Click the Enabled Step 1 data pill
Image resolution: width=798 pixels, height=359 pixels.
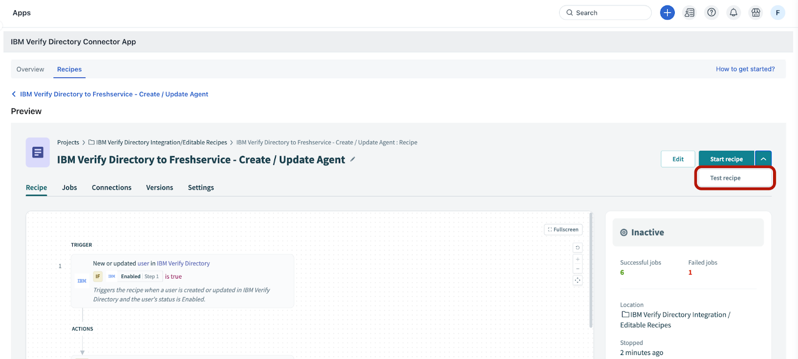tap(135, 277)
